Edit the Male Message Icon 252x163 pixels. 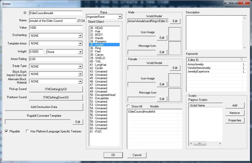point(162,52)
